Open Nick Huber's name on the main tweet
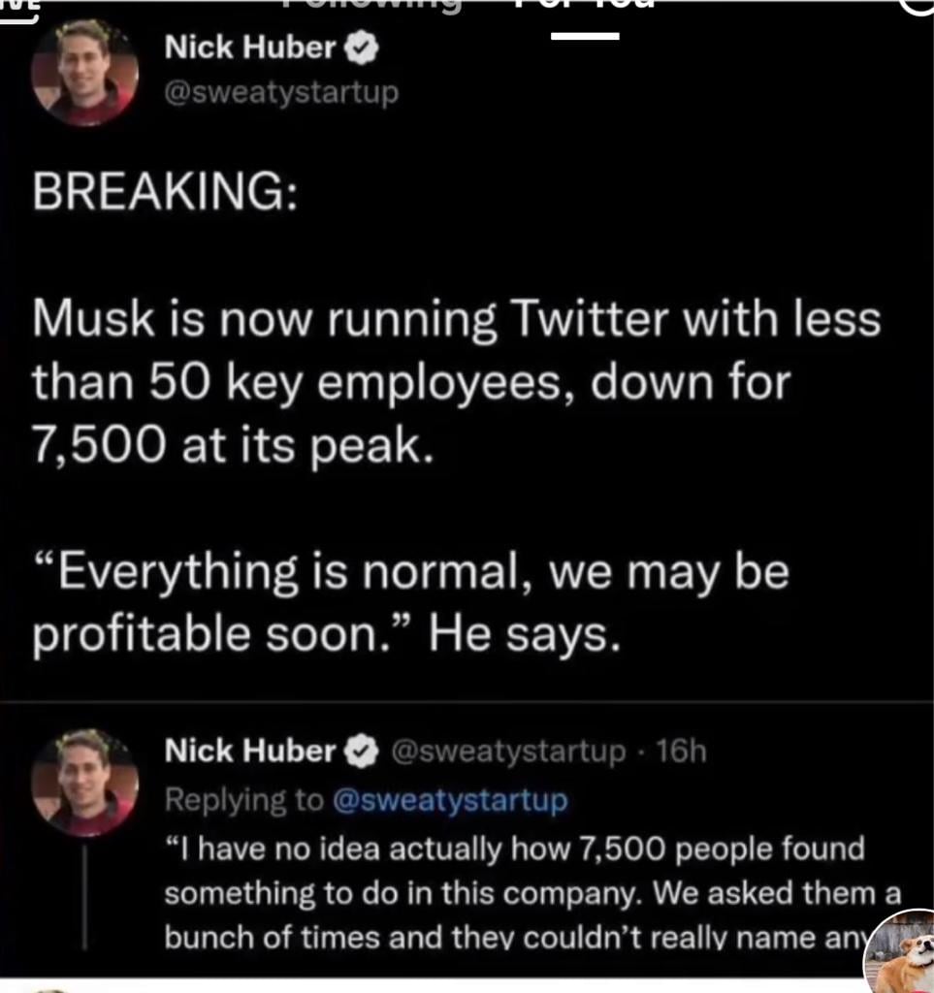 [249, 48]
